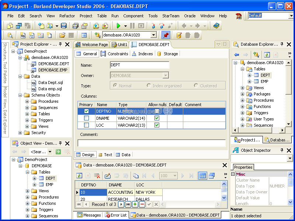Open the Object Inspector object selector dropdown
Image resolution: width=295 pixels, height=221 pixels.
pos(290,158)
